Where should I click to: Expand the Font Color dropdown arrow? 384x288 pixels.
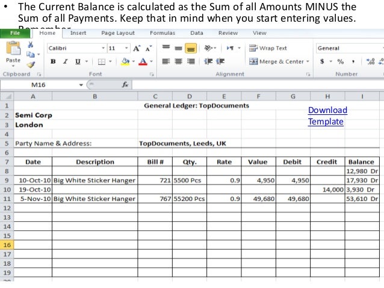[x=151, y=61]
